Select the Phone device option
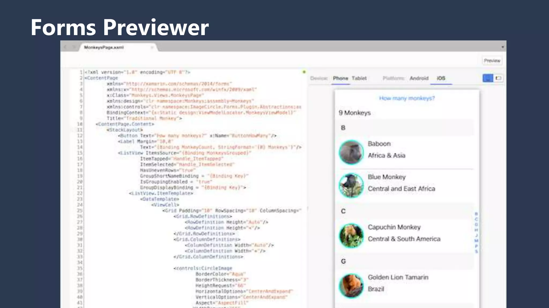 pyautogui.click(x=340, y=78)
